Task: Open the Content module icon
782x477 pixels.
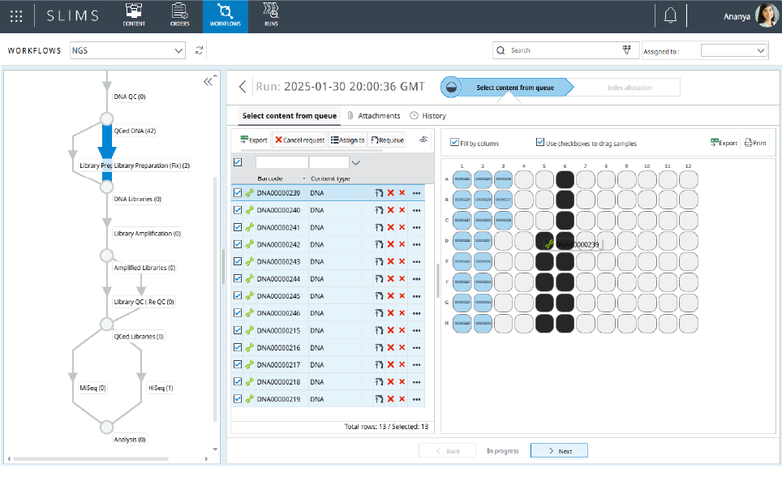Action: (134, 15)
